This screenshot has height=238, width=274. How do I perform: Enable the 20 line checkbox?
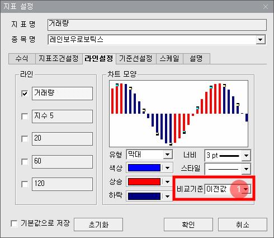pos(25,139)
